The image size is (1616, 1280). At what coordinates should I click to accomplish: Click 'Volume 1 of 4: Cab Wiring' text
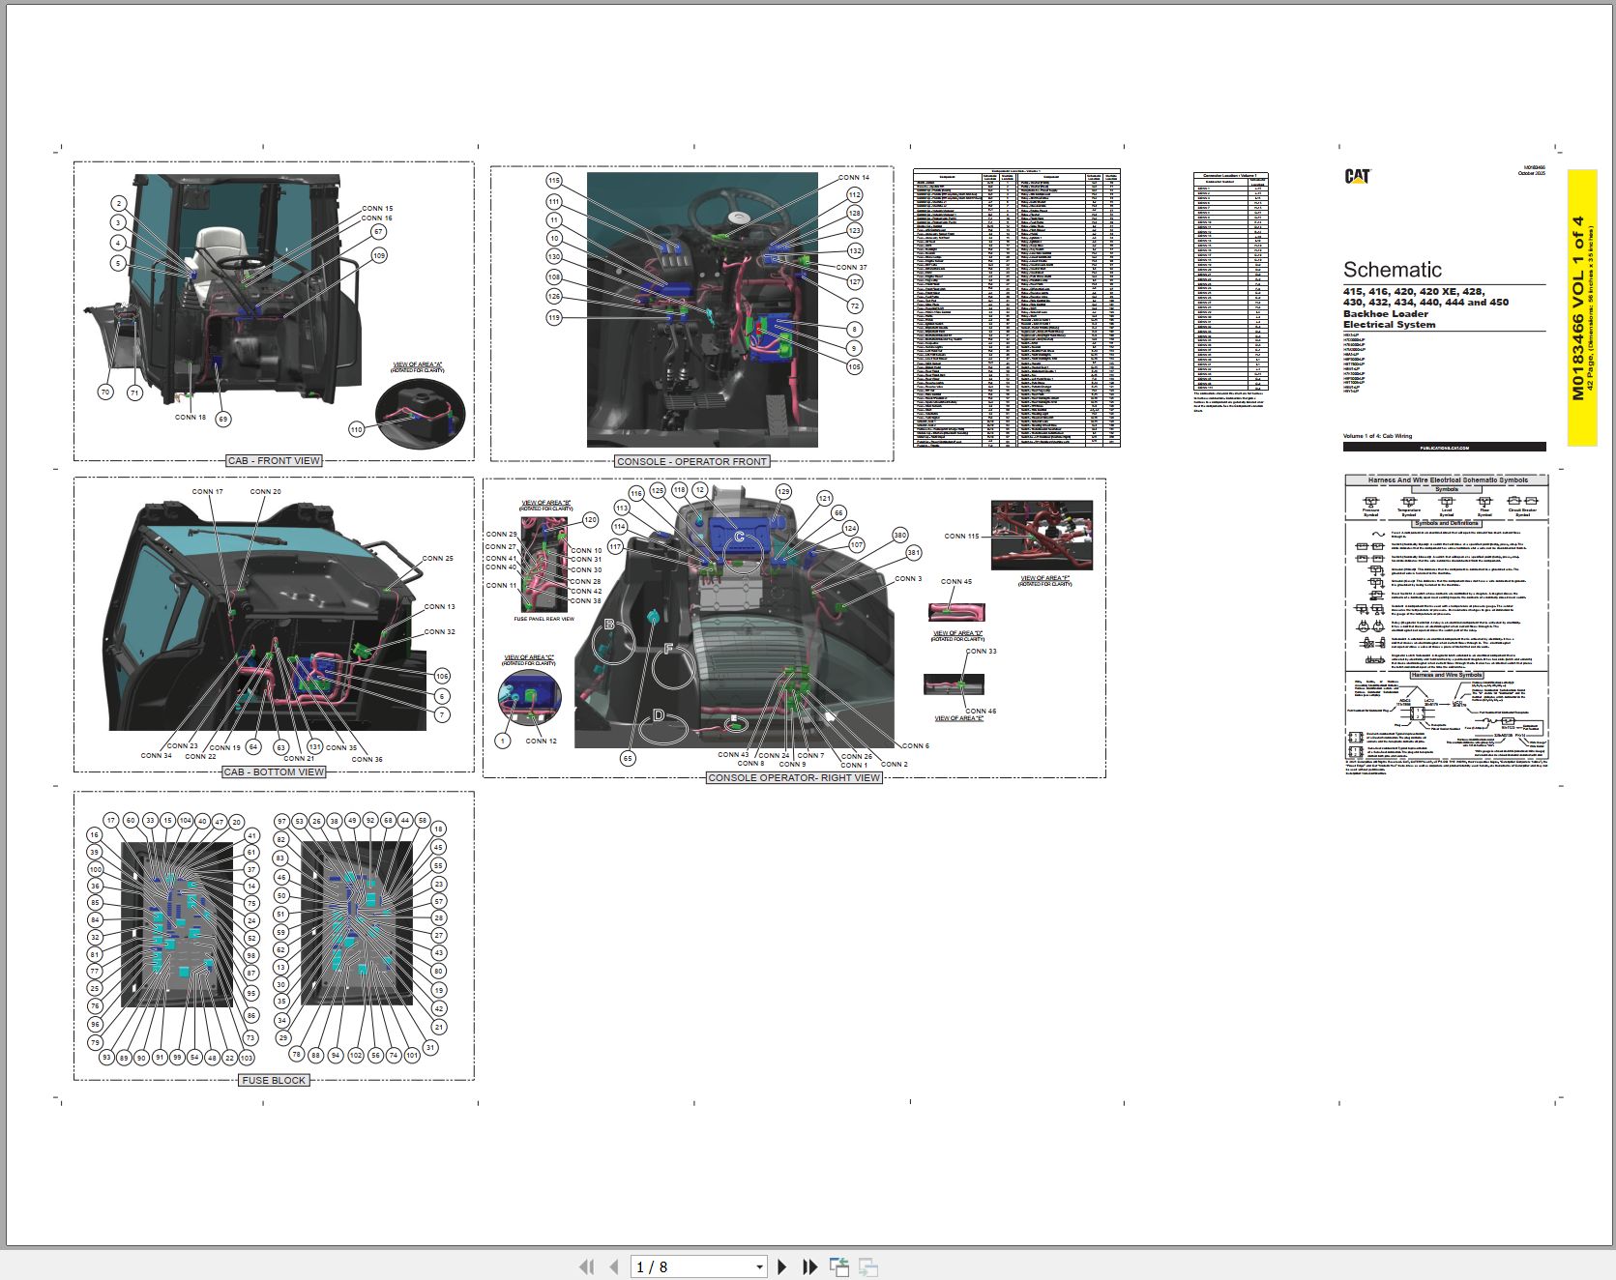(1377, 436)
